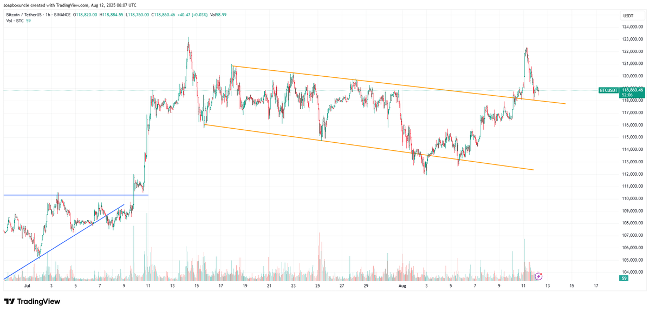Select the rising blue support trendline
Screen dimensions: 650x312
pos(70,238)
